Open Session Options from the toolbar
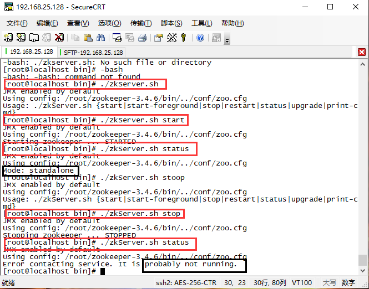Viewport: 369px width, 289px height. 159,38
